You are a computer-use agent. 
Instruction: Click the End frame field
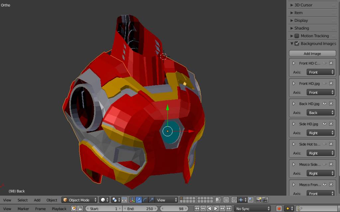click(x=140, y=209)
